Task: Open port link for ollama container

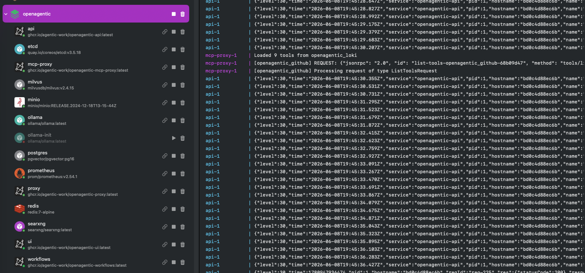Action: pos(165,120)
